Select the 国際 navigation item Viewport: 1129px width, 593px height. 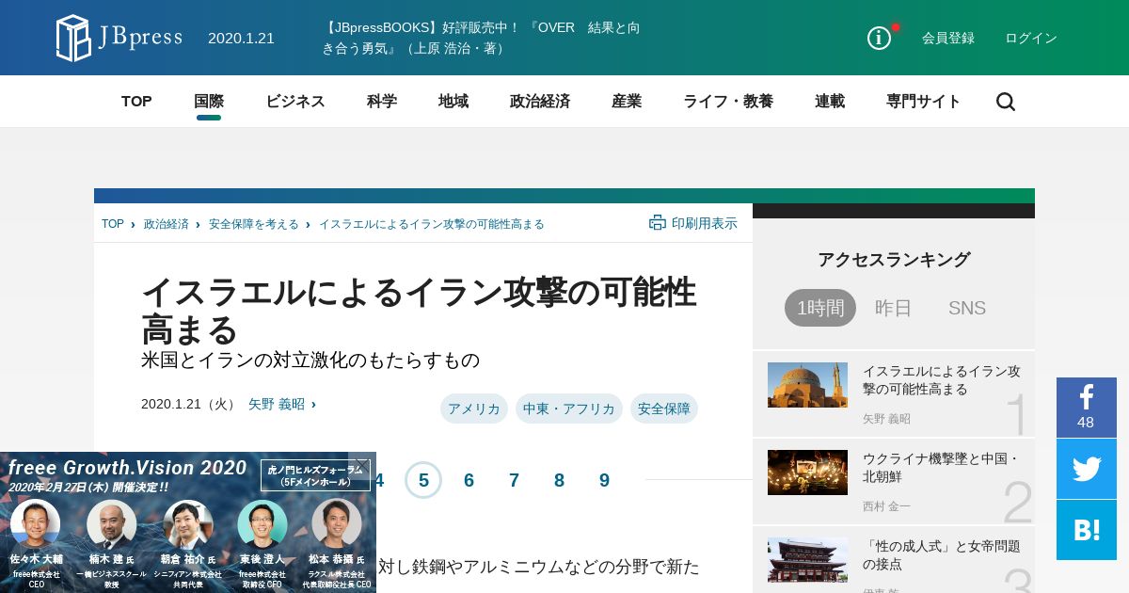click(x=209, y=102)
